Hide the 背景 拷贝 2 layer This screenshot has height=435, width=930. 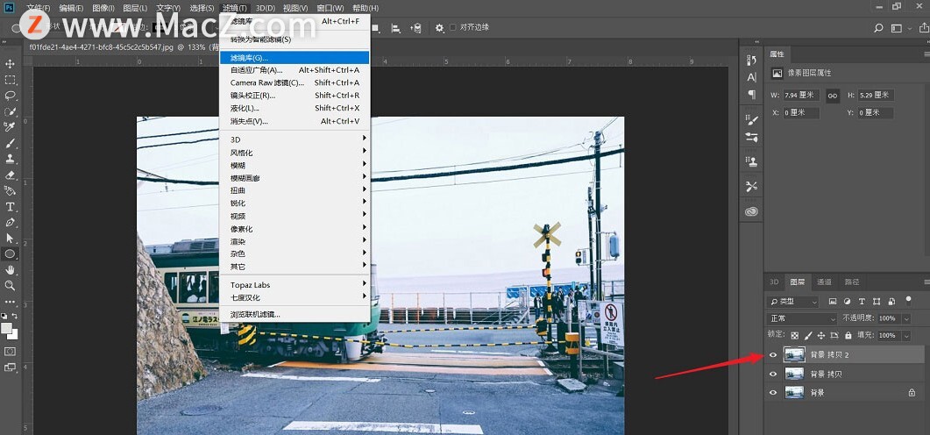point(772,354)
